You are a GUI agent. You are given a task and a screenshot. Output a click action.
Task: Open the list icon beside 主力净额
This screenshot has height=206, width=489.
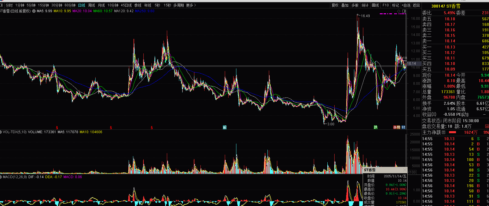pyautogui.click(x=444, y=132)
